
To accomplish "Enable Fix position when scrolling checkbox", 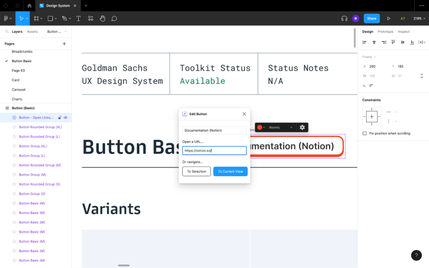I will (x=364, y=133).
